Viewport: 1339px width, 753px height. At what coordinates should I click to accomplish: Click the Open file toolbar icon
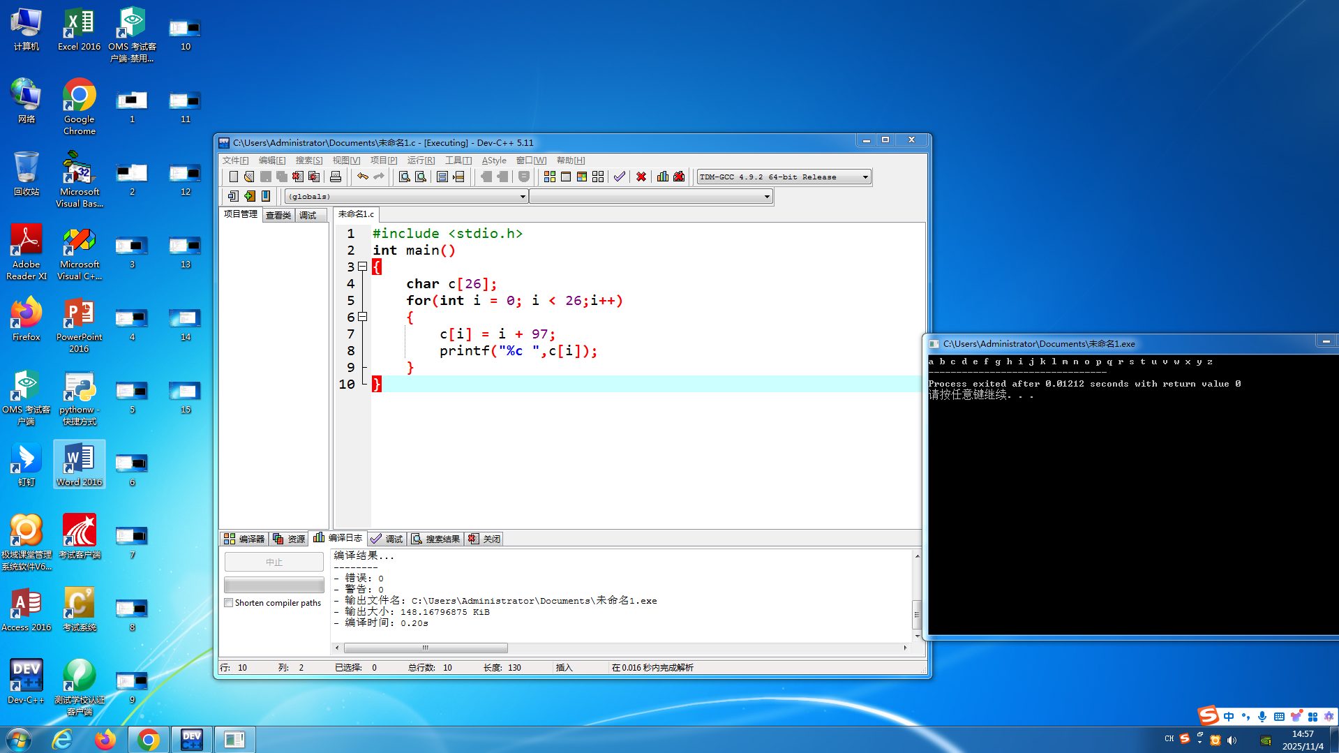(249, 177)
